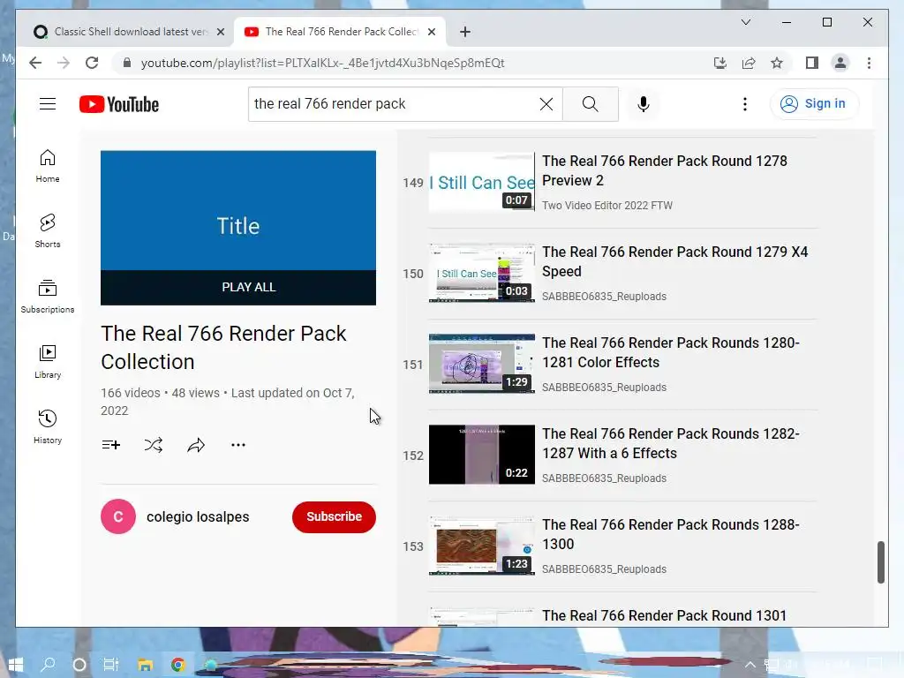Open Shorts in the sidebar
The height and width of the screenshot is (678, 904).
(48, 231)
